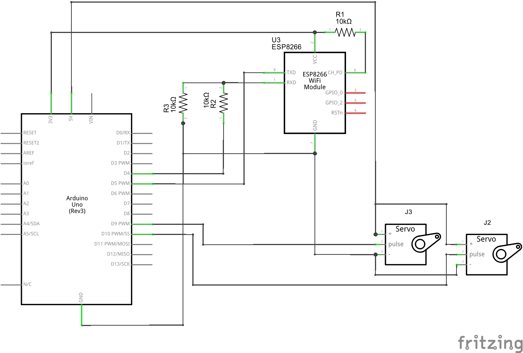The height and width of the screenshot is (353, 523).
Task: Click the 'Servo' title inside J2
Action: [x=487, y=239]
